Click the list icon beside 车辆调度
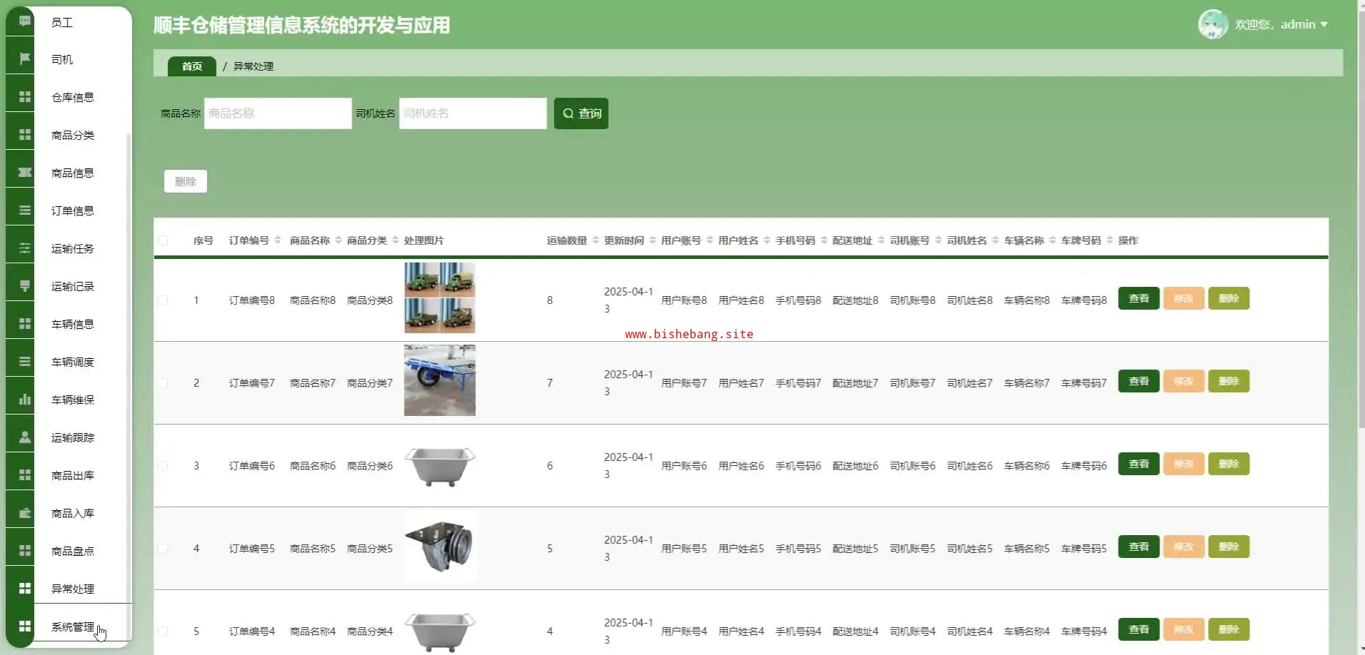Image resolution: width=1365 pixels, height=655 pixels. pos(24,361)
